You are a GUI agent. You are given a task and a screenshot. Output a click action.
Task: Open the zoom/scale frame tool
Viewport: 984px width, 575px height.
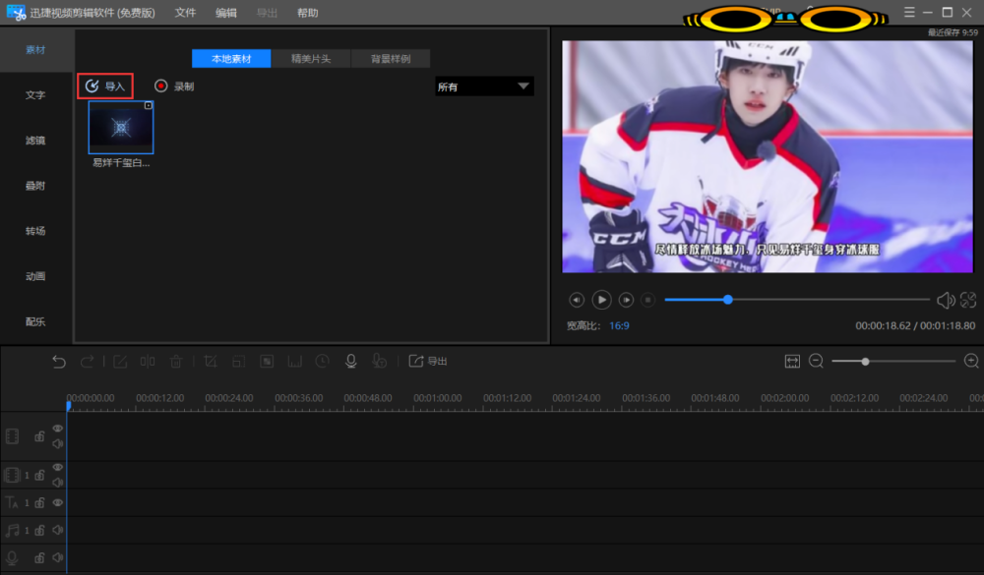(238, 361)
